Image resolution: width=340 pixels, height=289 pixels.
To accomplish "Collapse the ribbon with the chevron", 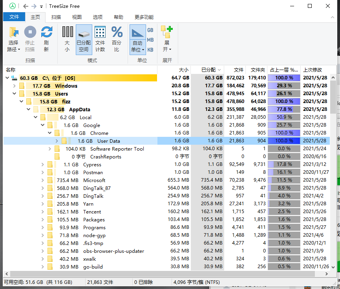I will coord(333,17).
